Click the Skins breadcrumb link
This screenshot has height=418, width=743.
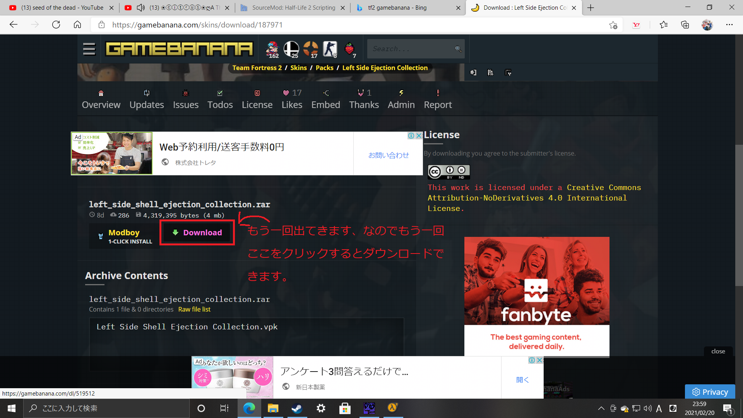tap(298, 68)
